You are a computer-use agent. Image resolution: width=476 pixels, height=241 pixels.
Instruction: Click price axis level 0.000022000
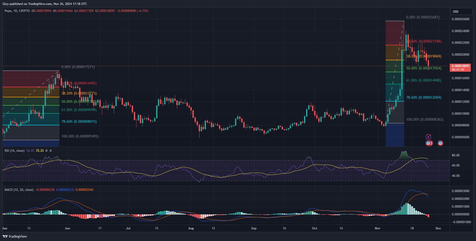coord(460,43)
